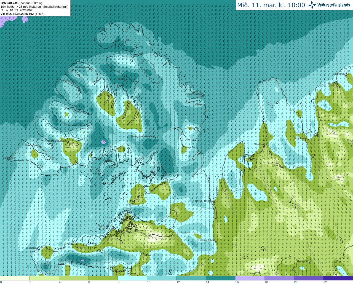The image size is (353, 284).
Task: Click the Blönduós station label
Action: click(x=259, y=144)
